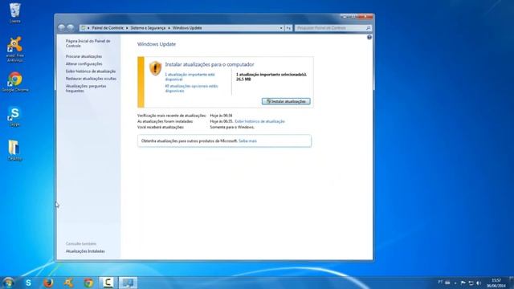Viewport: 514px width, 289px height.
Task: Click the Action Center flag tray icon
Action: coord(463,283)
